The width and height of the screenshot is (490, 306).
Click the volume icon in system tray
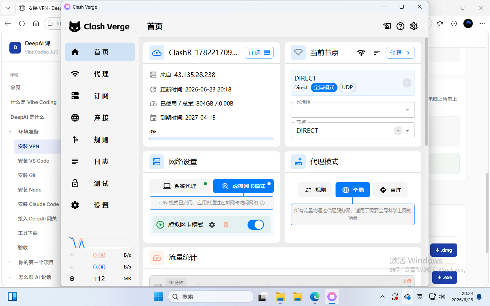click(x=442, y=297)
